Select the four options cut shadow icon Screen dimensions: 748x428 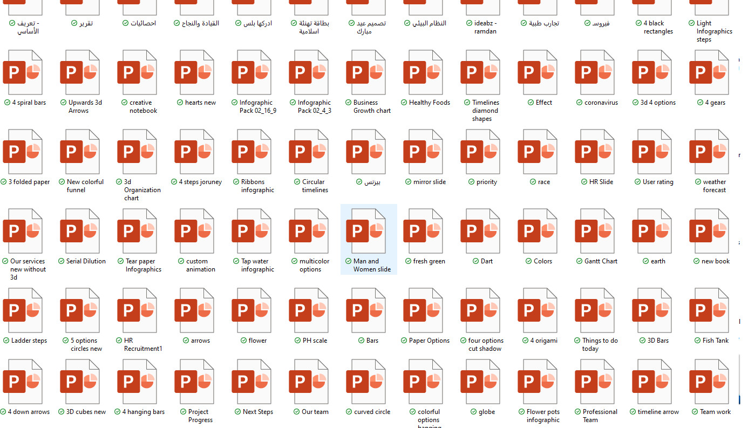tap(480, 310)
